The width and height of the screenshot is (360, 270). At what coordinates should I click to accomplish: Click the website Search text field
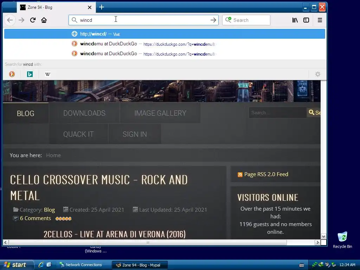(x=278, y=112)
